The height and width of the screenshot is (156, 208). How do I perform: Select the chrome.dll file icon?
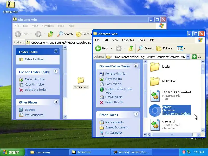coord(155,125)
